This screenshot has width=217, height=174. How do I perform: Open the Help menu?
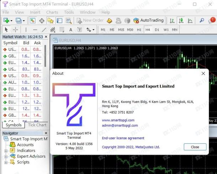coord(106,12)
